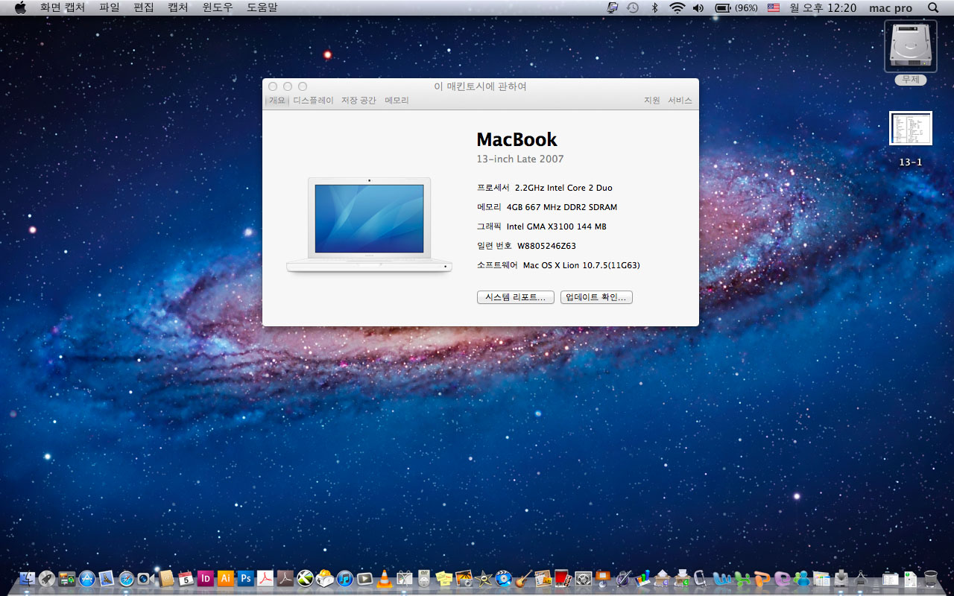Switch to the 디스플레이 tab
The image size is (954, 596).
(x=313, y=101)
